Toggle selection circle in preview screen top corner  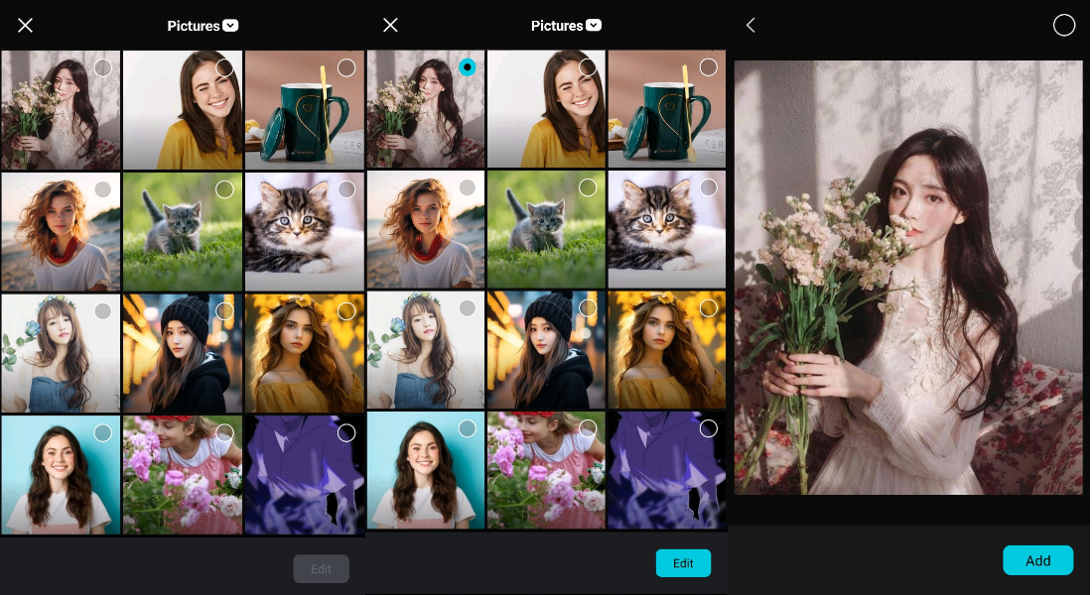[x=1063, y=25]
